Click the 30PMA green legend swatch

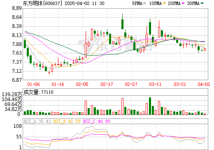tap(202, 3)
